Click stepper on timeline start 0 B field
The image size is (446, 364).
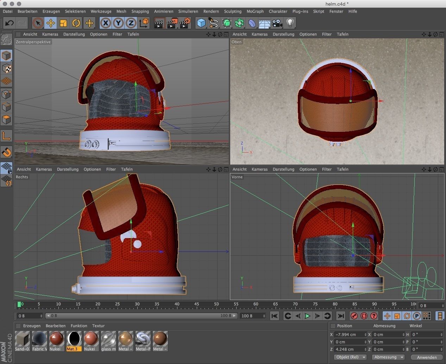[41, 316]
